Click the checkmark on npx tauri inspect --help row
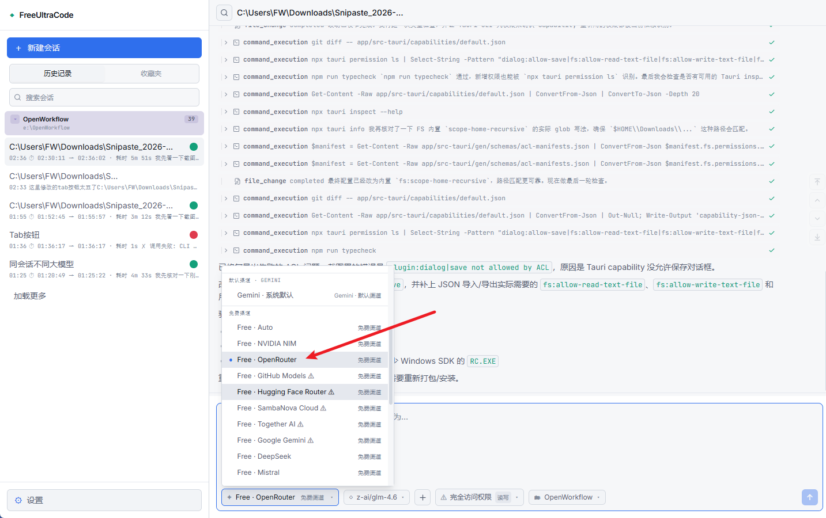 tap(772, 112)
